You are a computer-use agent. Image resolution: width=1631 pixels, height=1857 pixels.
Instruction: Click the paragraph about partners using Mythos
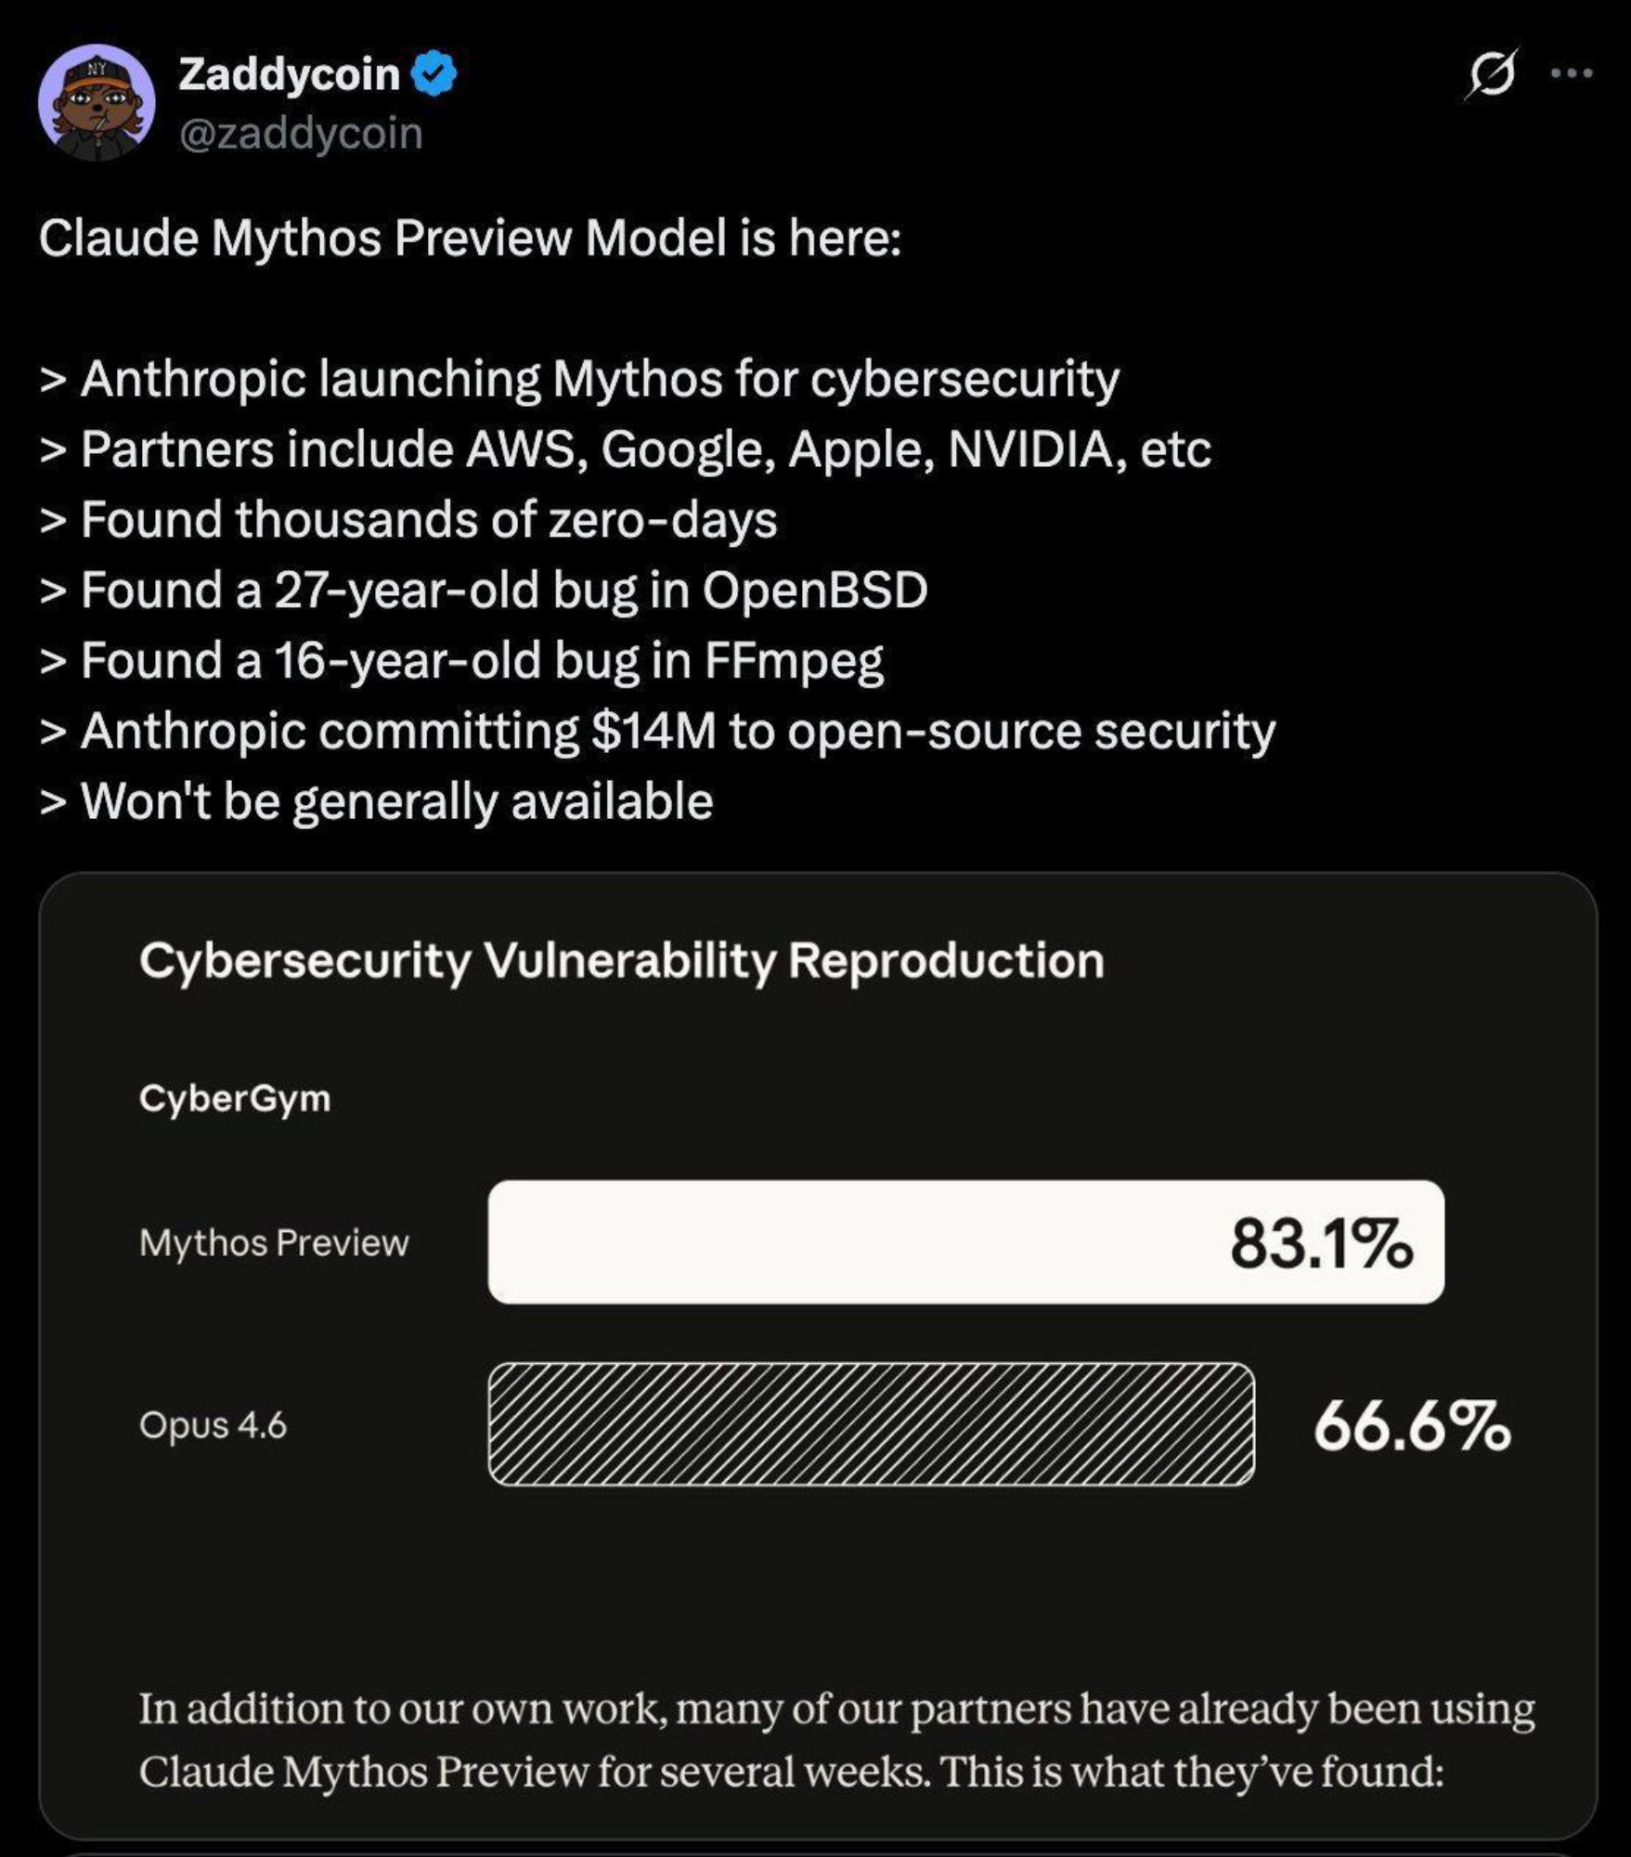835,1740
